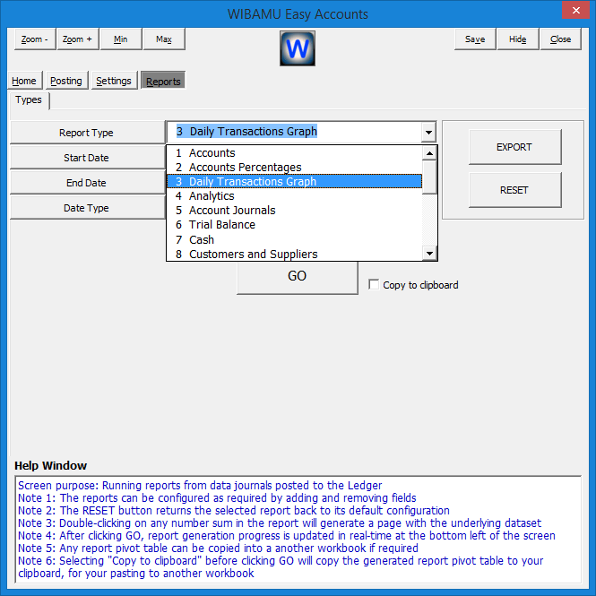
Task: Click the dropdown list scrollbar thumb
Action: [x=429, y=177]
